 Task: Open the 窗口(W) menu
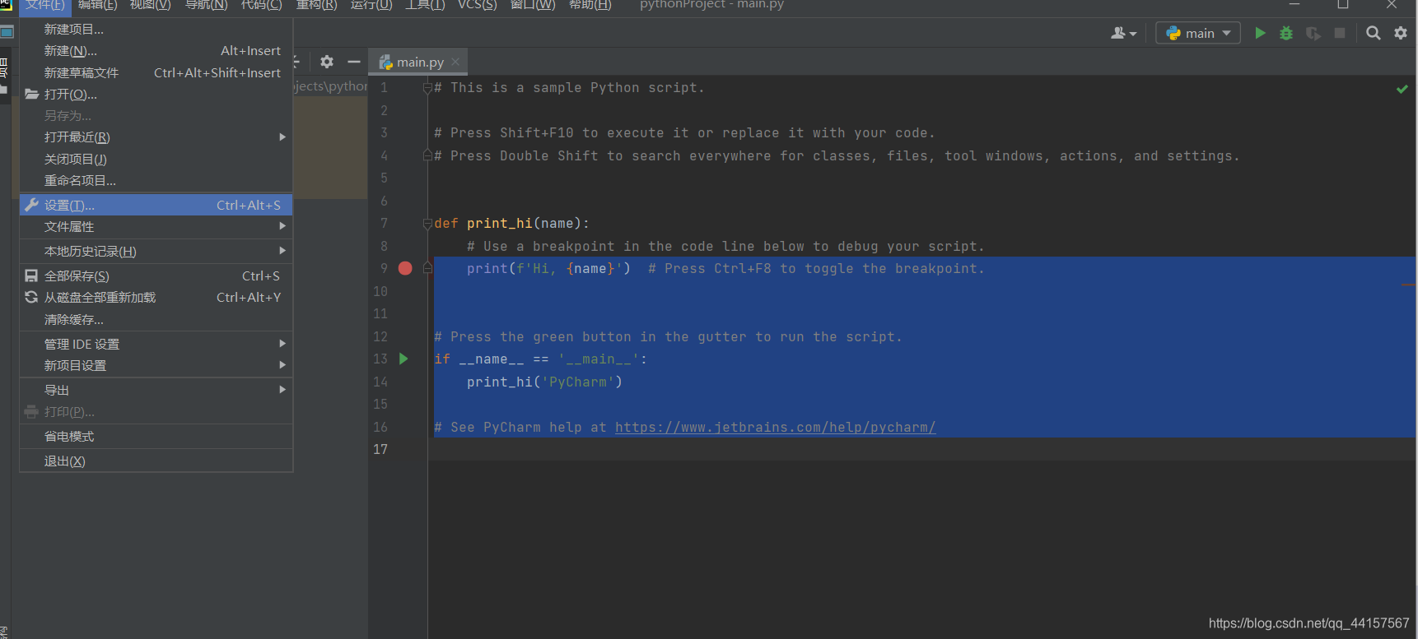[533, 5]
